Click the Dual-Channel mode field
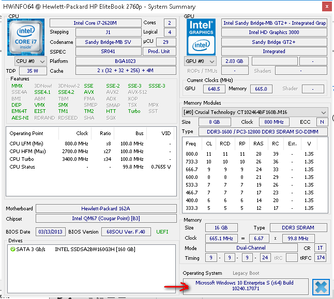The image size is (334, 299). (251, 248)
